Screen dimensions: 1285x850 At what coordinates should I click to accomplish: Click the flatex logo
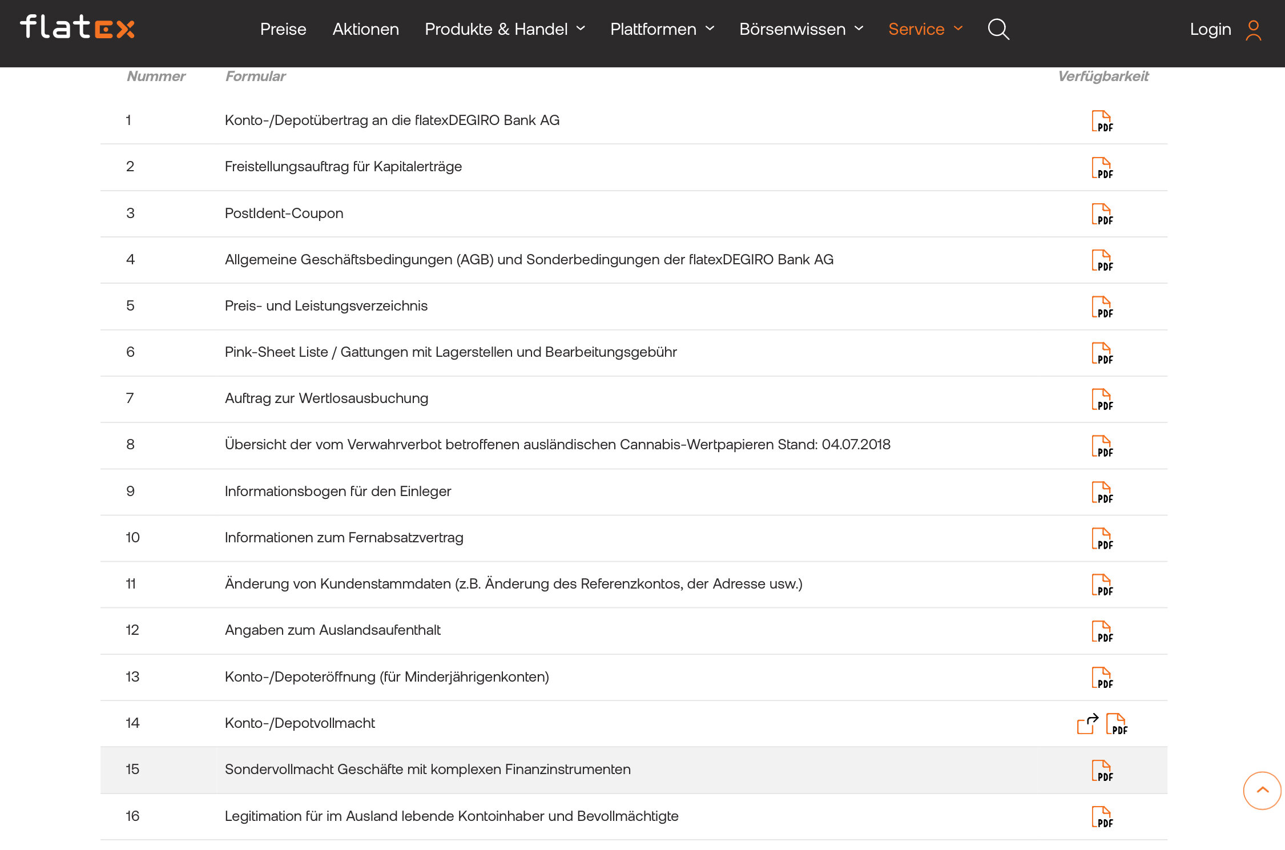(x=78, y=27)
